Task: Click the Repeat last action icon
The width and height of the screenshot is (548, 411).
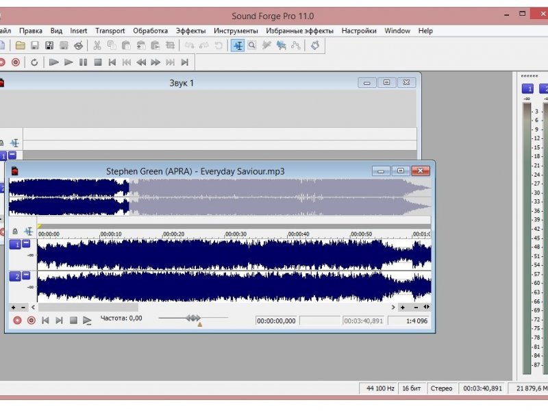Action: (219, 45)
